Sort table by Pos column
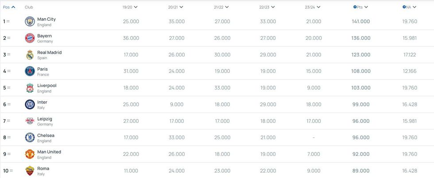This screenshot has height=178, width=434. click(9, 7)
